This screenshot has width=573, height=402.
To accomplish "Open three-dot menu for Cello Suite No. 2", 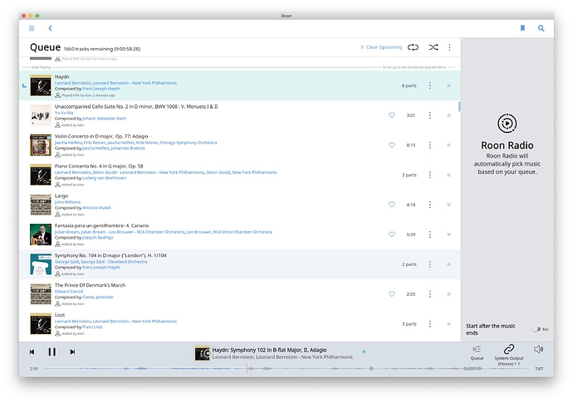I will (430, 115).
